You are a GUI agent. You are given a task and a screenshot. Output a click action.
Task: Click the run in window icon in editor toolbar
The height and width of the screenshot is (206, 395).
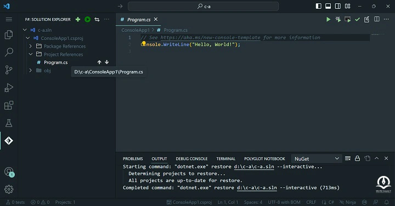(x=348, y=19)
